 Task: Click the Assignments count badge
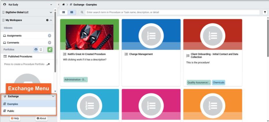point(49,36)
